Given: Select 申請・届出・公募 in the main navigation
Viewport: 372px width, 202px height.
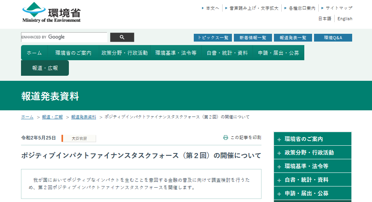Looking at the screenshot, I should [x=278, y=53].
